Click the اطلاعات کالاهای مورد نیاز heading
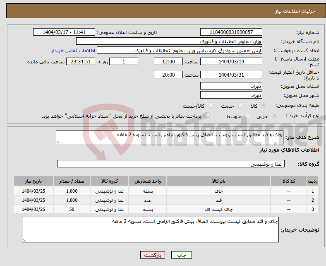326x266 pixels. point(289,150)
